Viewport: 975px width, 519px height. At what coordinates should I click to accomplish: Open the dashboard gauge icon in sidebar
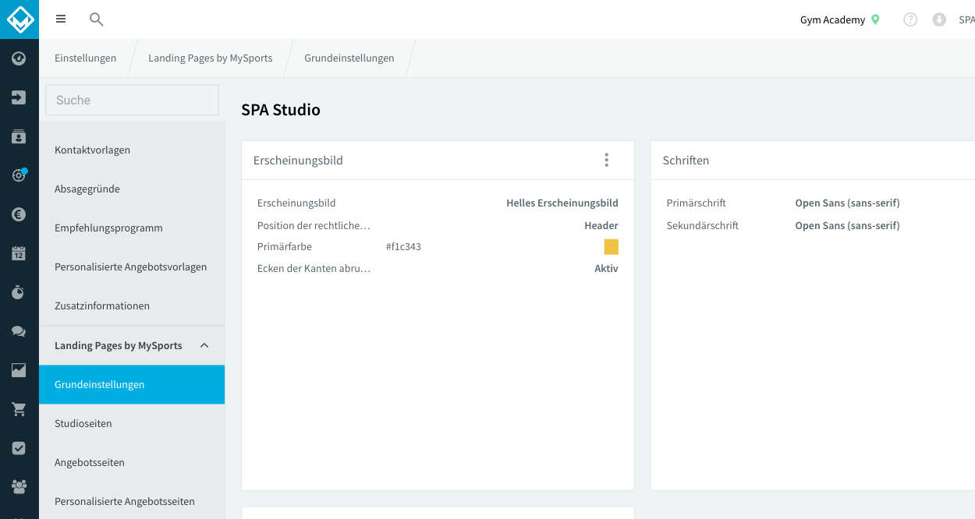click(19, 58)
